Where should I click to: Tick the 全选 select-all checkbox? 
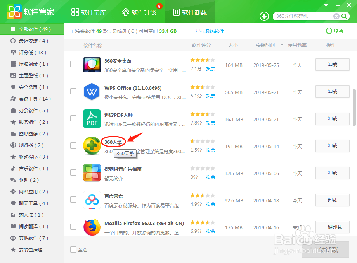[73, 249]
